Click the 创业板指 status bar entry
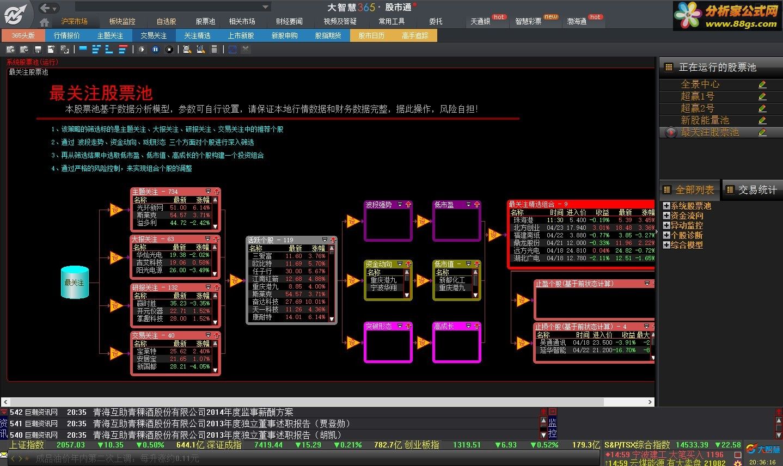Screen dimensions: 783x466 421,445
